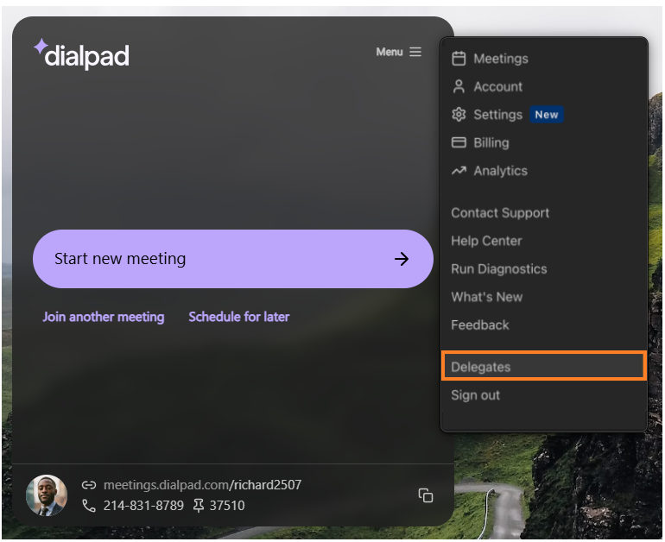
Task: Click the Account person icon
Action: tap(459, 86)
